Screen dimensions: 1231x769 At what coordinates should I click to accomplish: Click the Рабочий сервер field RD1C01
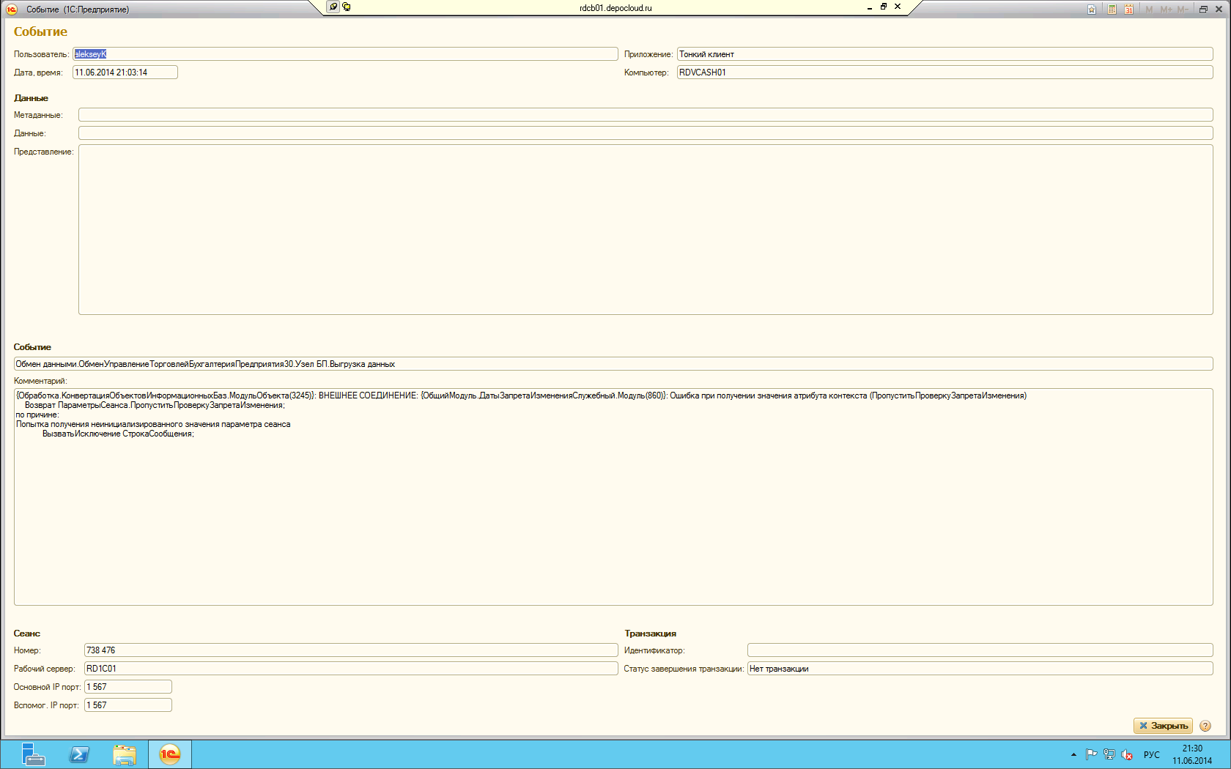pos(350,669)
